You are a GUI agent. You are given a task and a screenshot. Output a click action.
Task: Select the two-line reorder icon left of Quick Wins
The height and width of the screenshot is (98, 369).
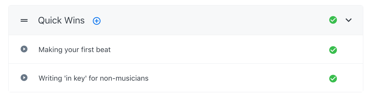[x=24, y=21]
